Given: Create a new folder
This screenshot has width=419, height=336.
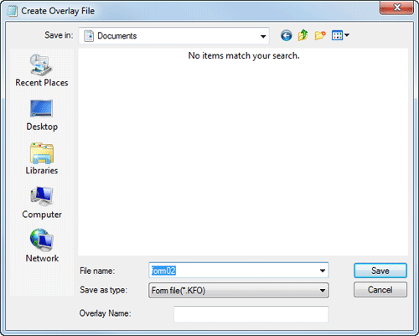Looking at the screenshot, I should [320, 35].
